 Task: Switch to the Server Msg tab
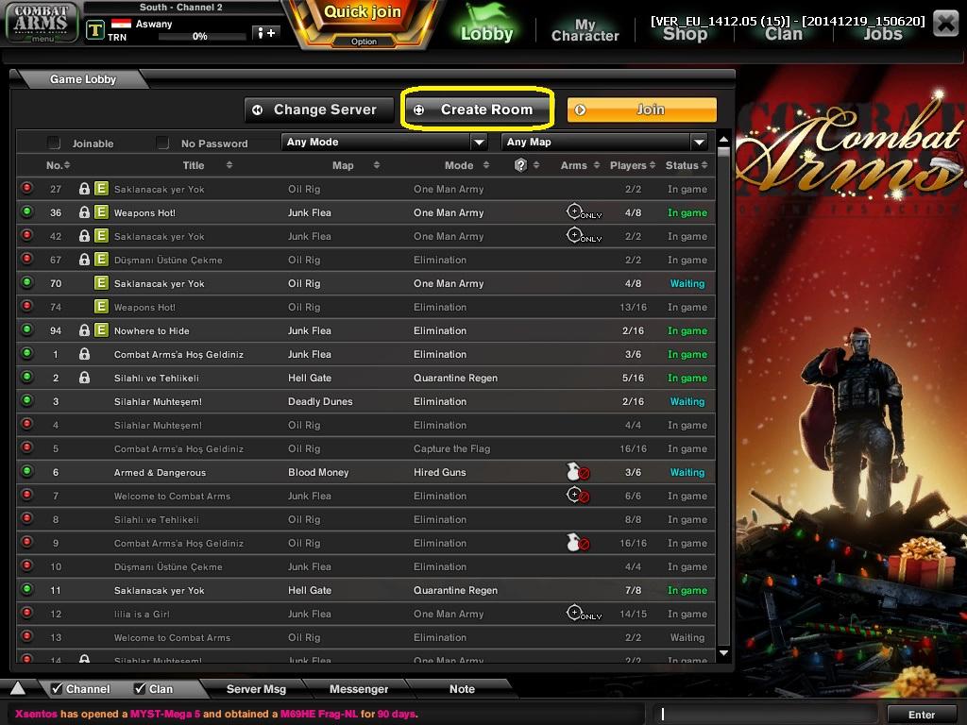point(256,688)
